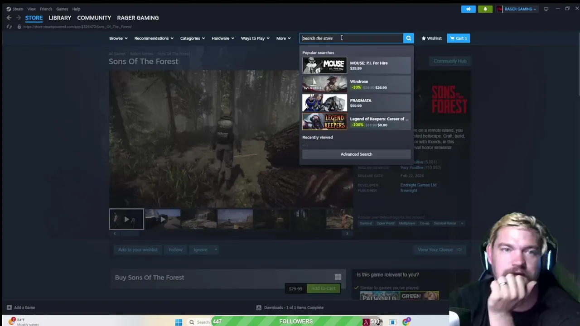The image size is (580, 326).
Task: Select the second video thumbnail
Action: point(163,219)
